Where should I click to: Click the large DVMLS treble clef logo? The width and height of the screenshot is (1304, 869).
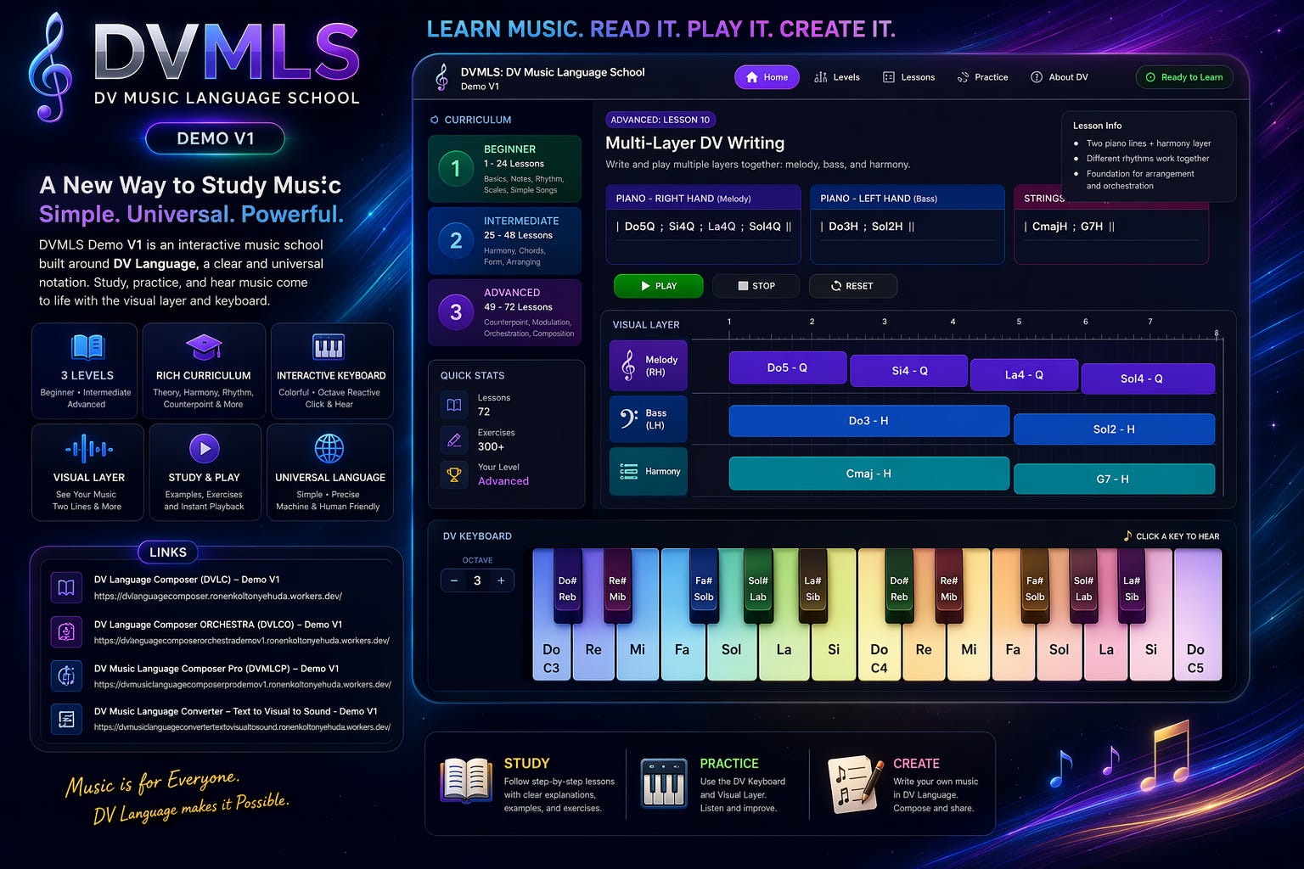[x=50, y=67]
